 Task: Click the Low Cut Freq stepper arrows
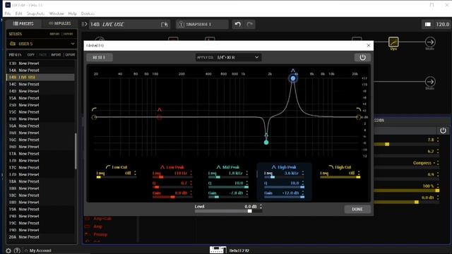[135, 173]
